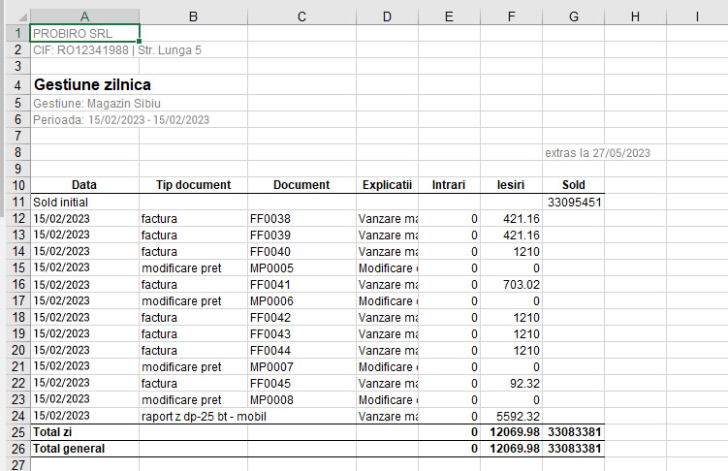Select the CIF address line cell
This screenshot has height=471, width=728.
pyautogui.click(x=116, y=50)
